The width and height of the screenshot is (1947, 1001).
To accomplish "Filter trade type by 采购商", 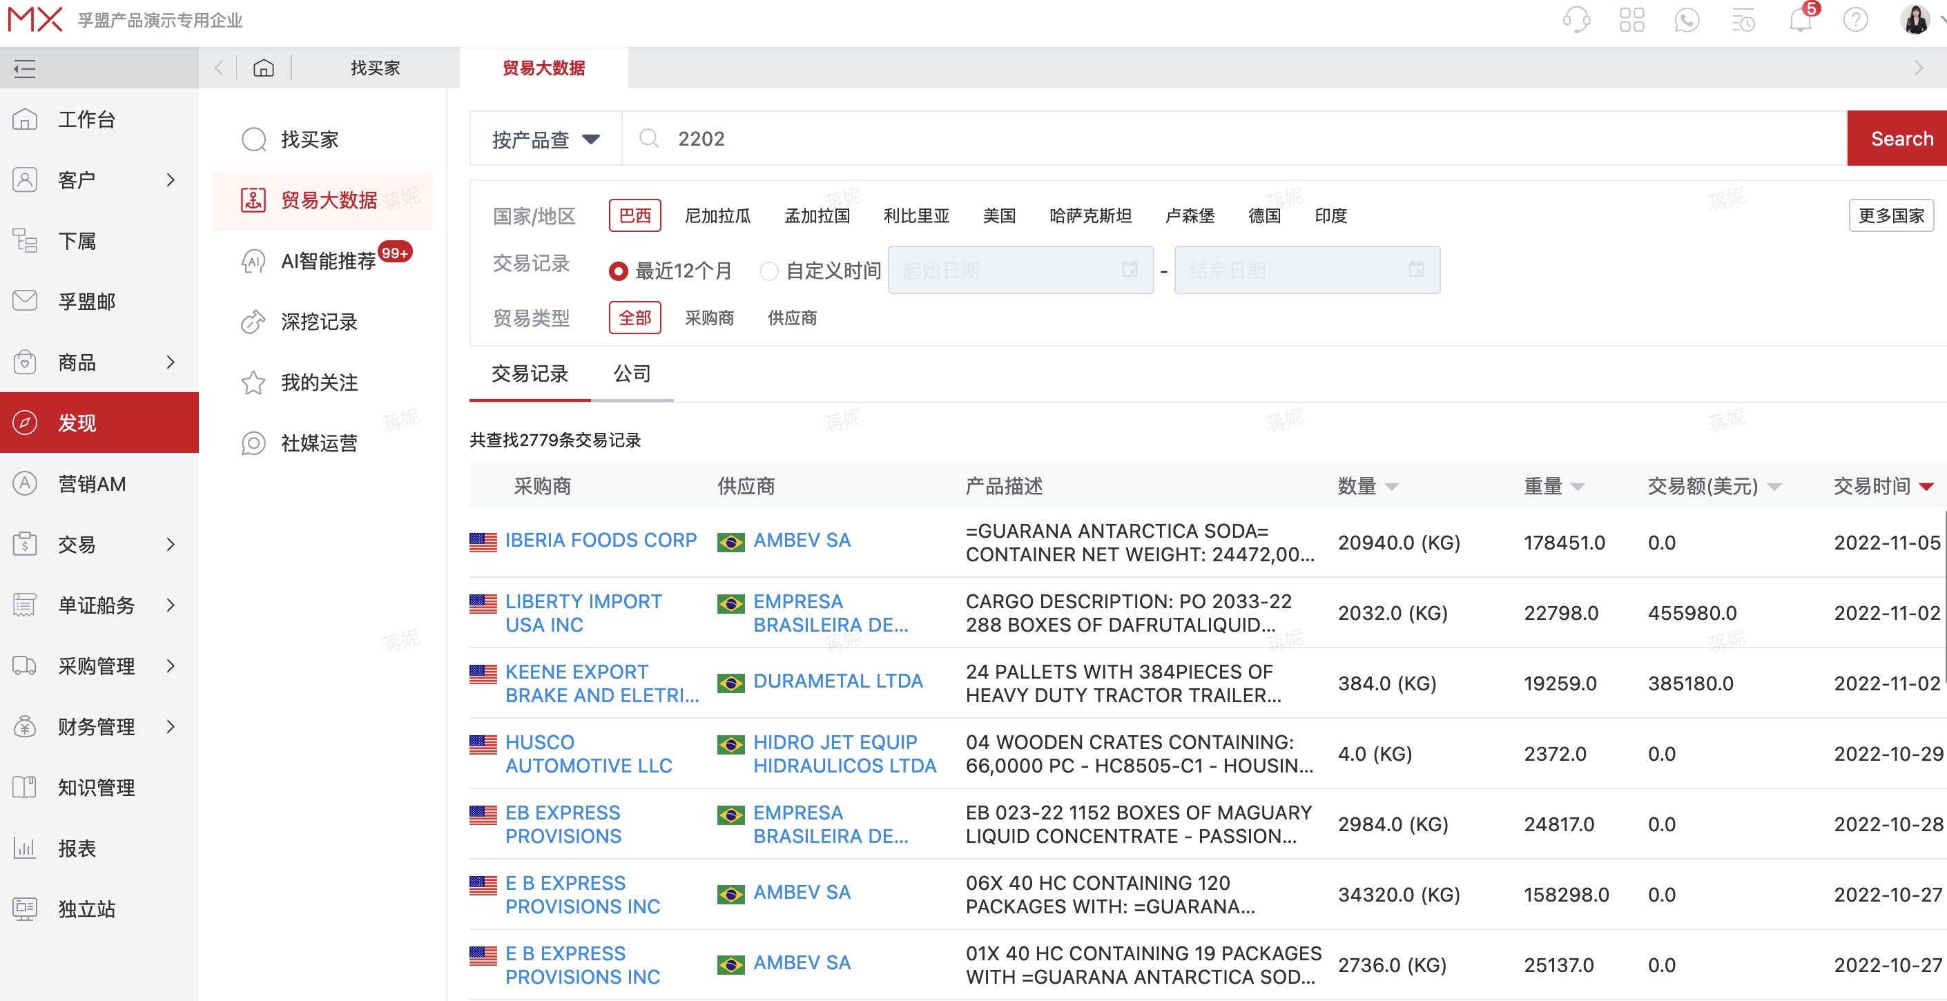I will click(x=709, y=318).
